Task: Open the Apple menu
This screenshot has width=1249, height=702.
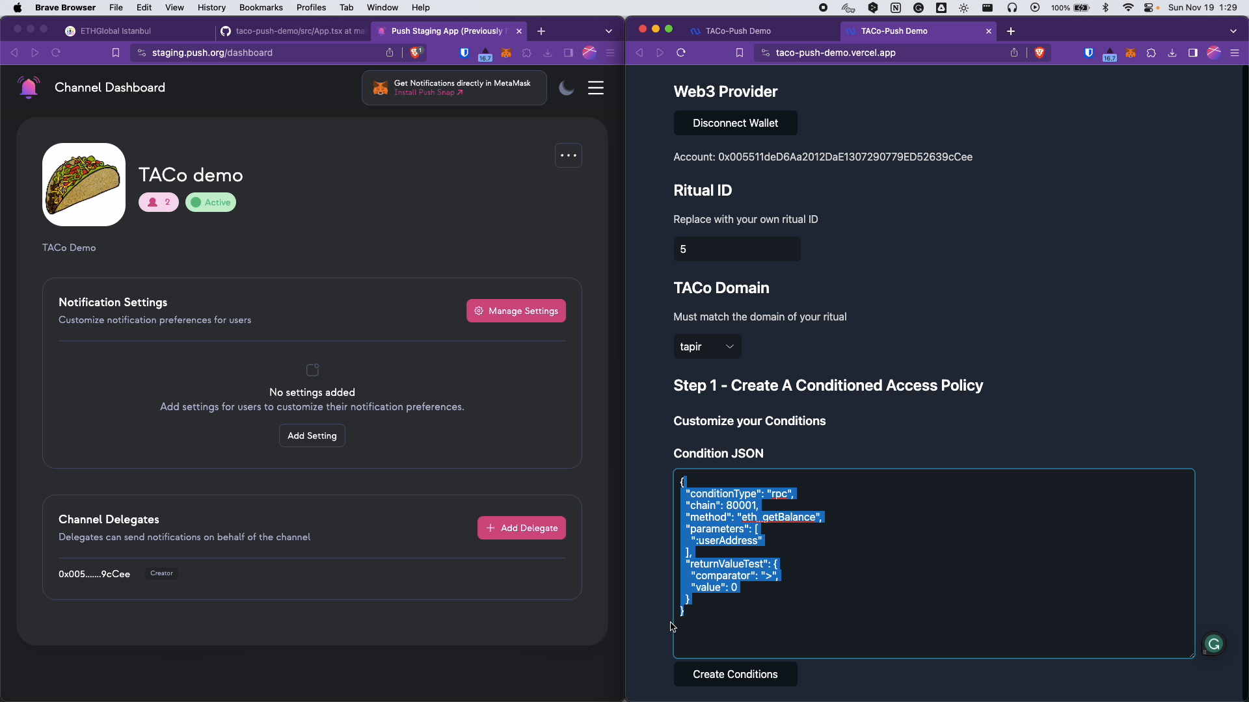Action: click(18, 7)
